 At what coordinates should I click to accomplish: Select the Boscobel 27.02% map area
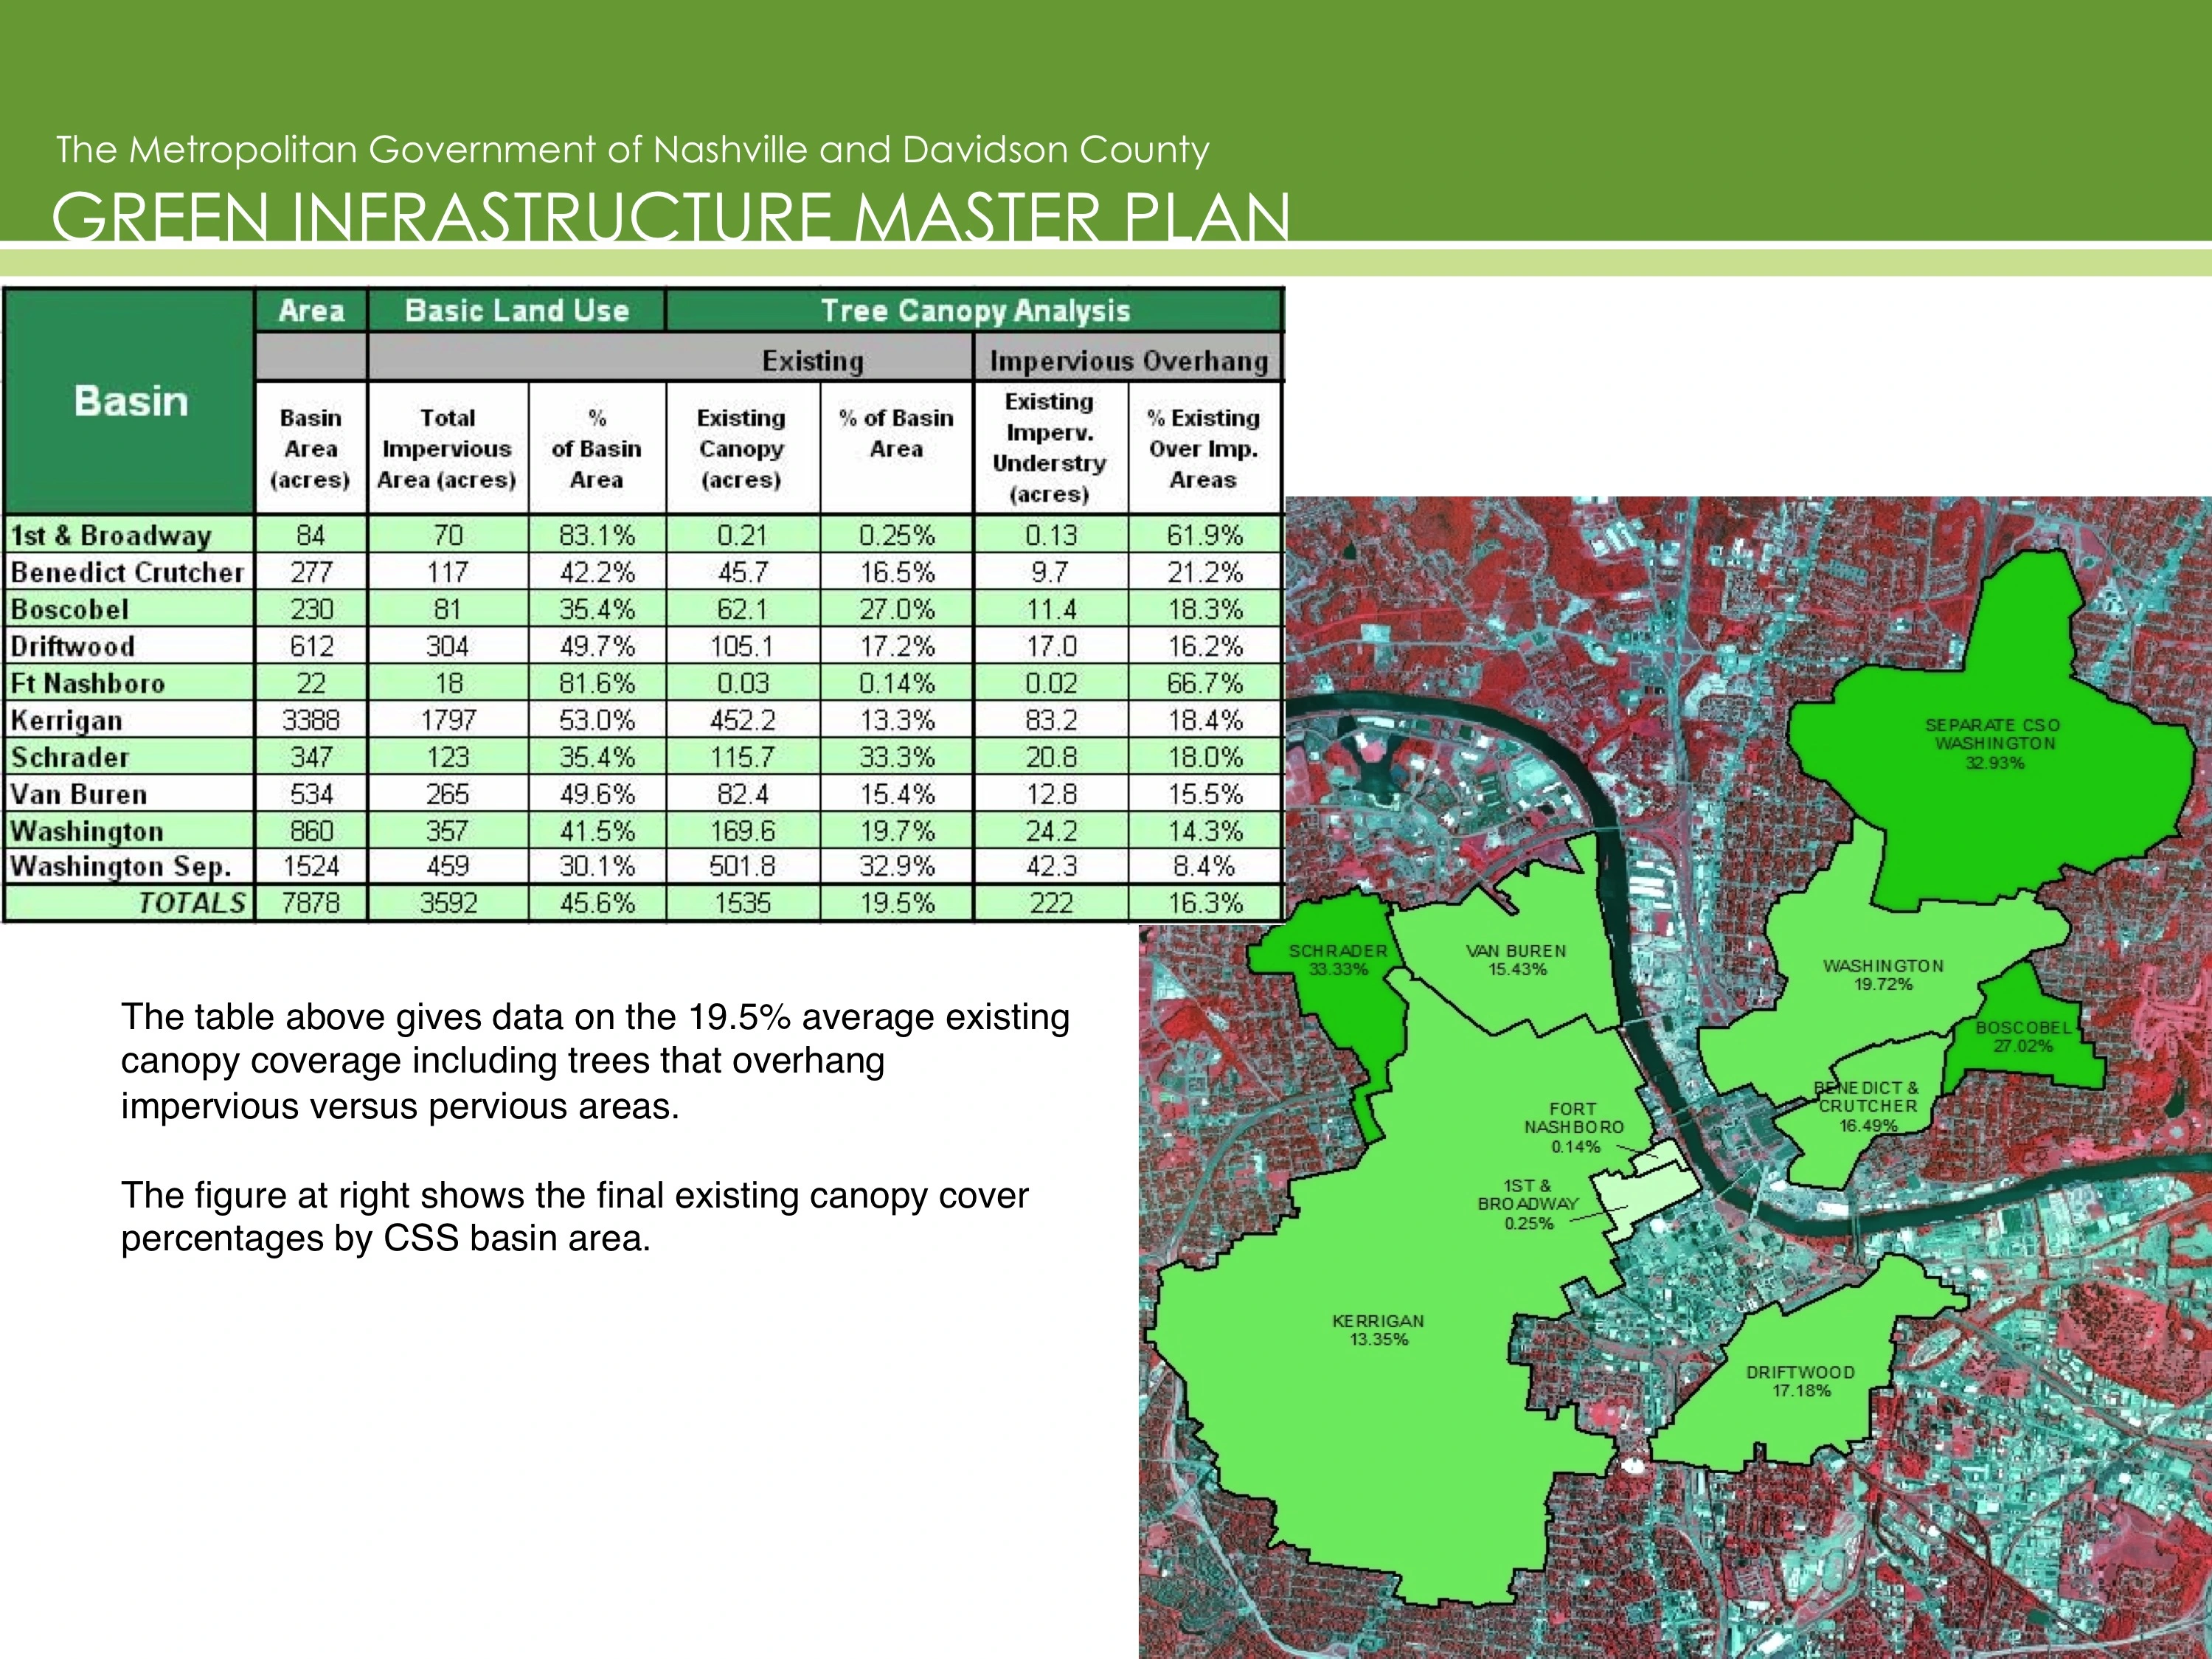[2023, 1036]
